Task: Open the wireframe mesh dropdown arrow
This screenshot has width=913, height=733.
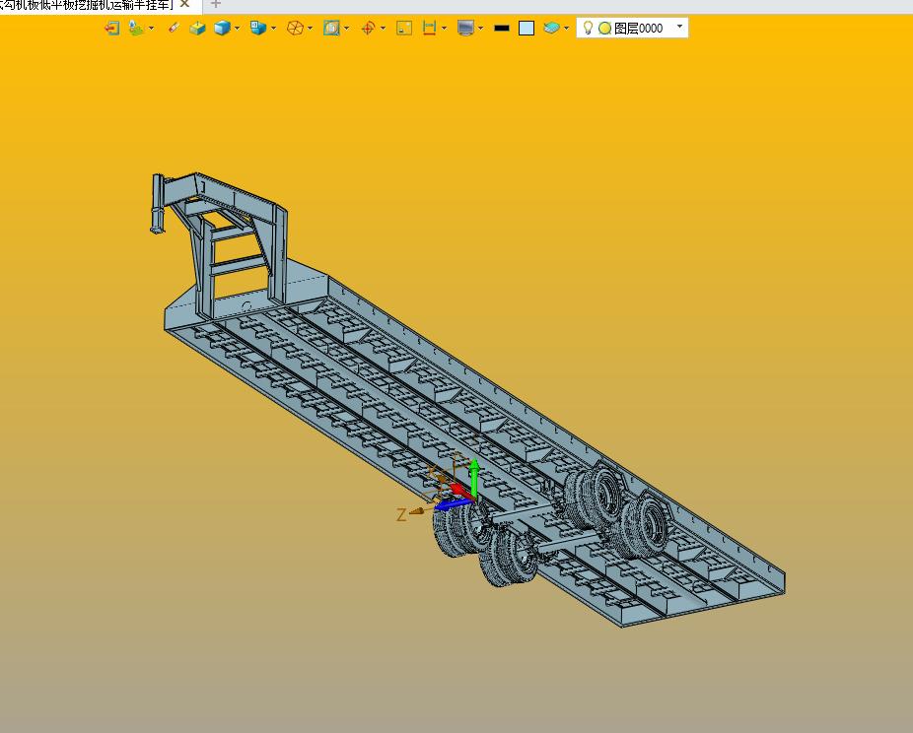Action: click(310, 28)
